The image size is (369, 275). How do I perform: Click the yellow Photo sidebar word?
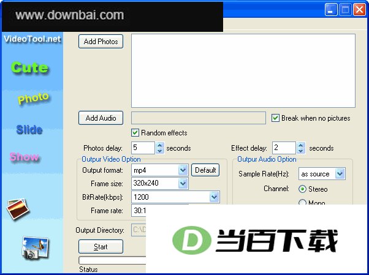34,97
